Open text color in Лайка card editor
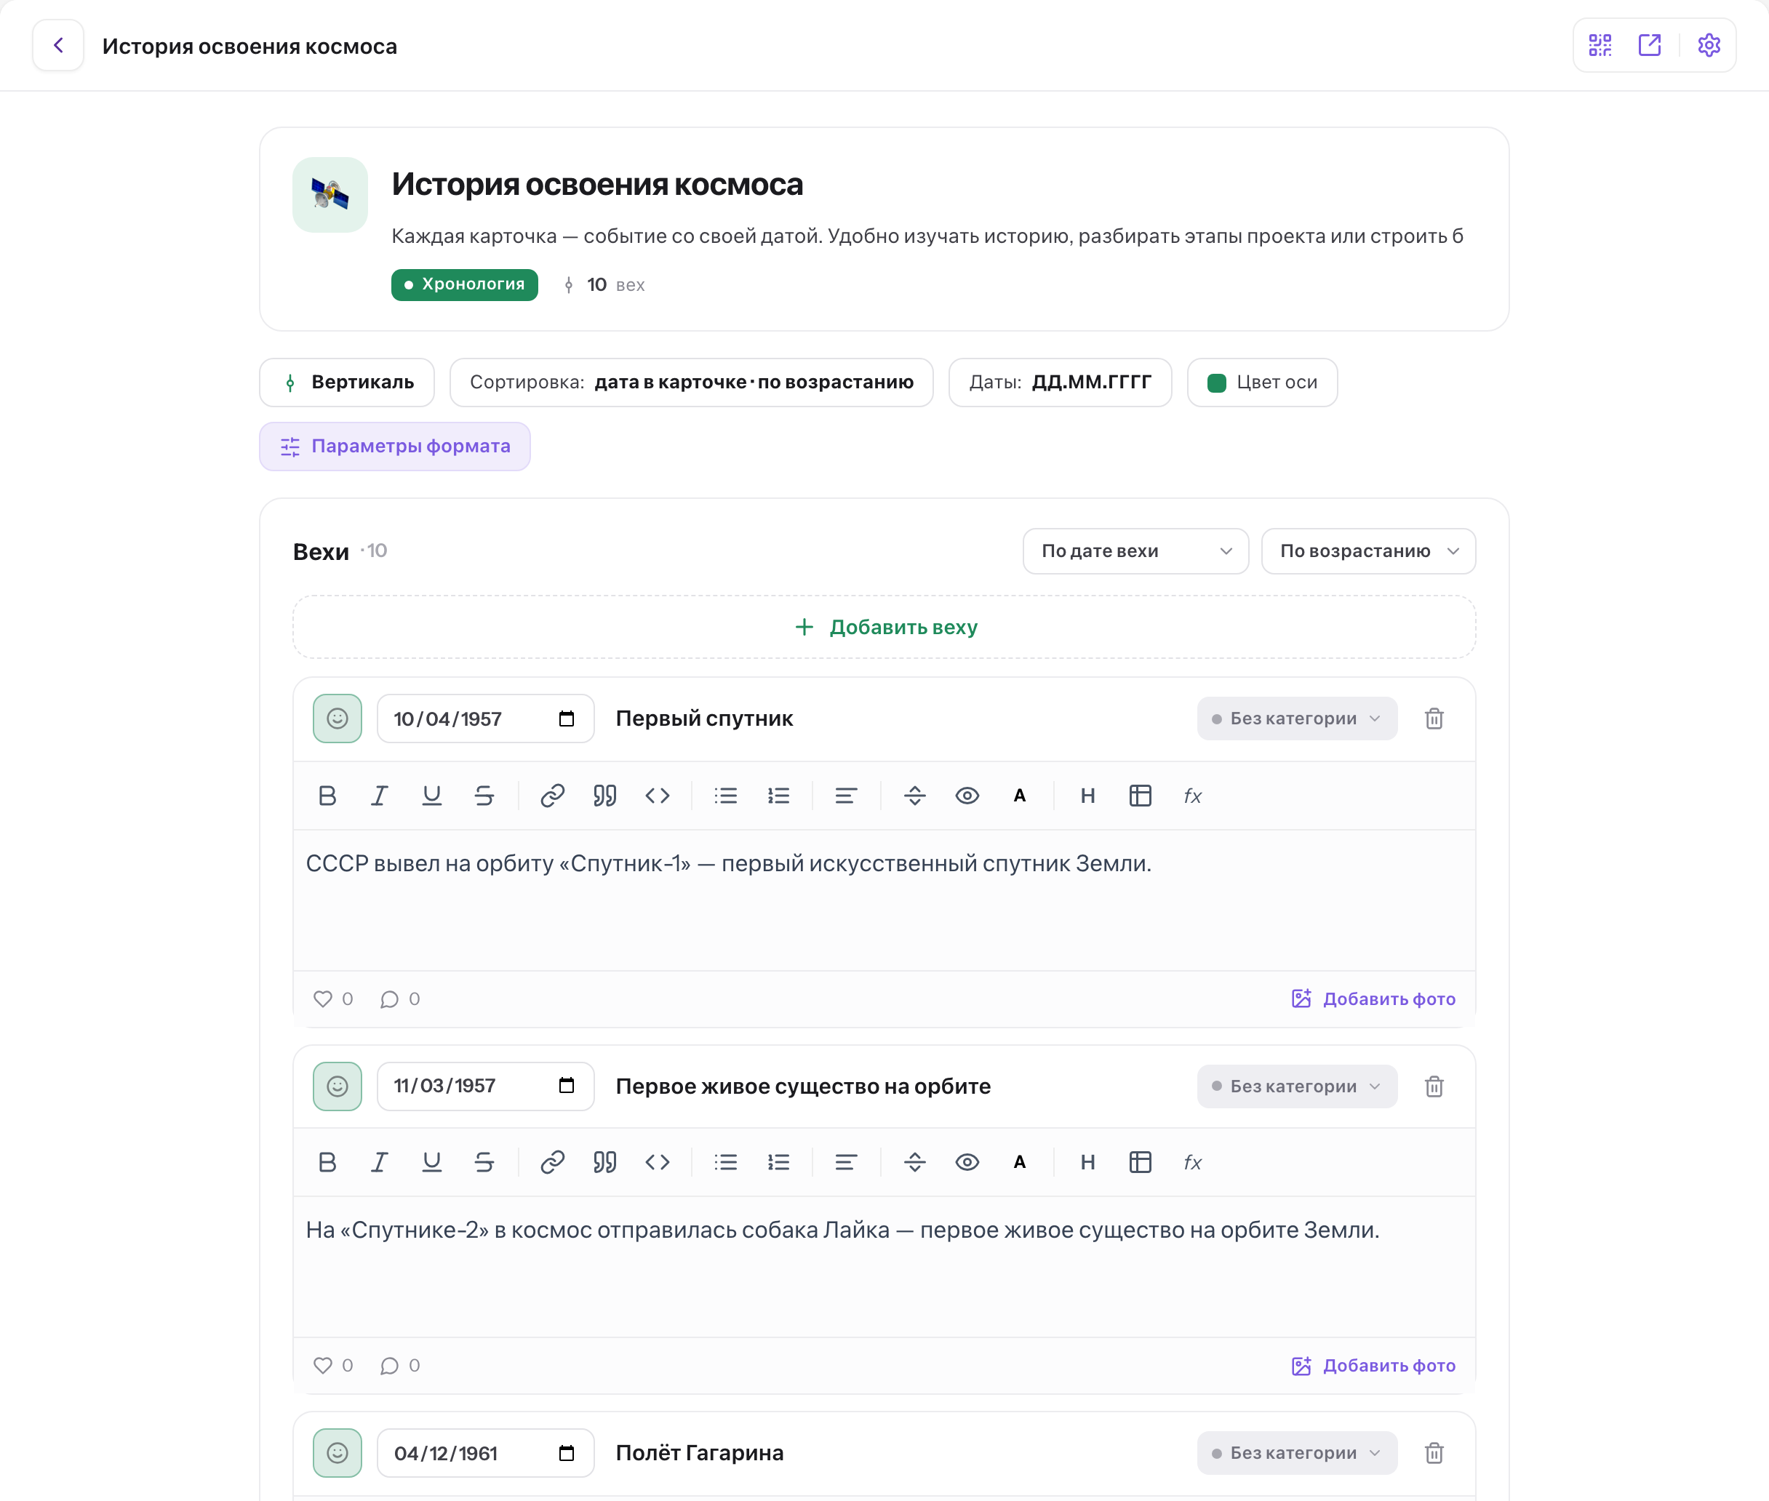The height and width of the screenshot is (1501, 1769). click(1019, 1162)
